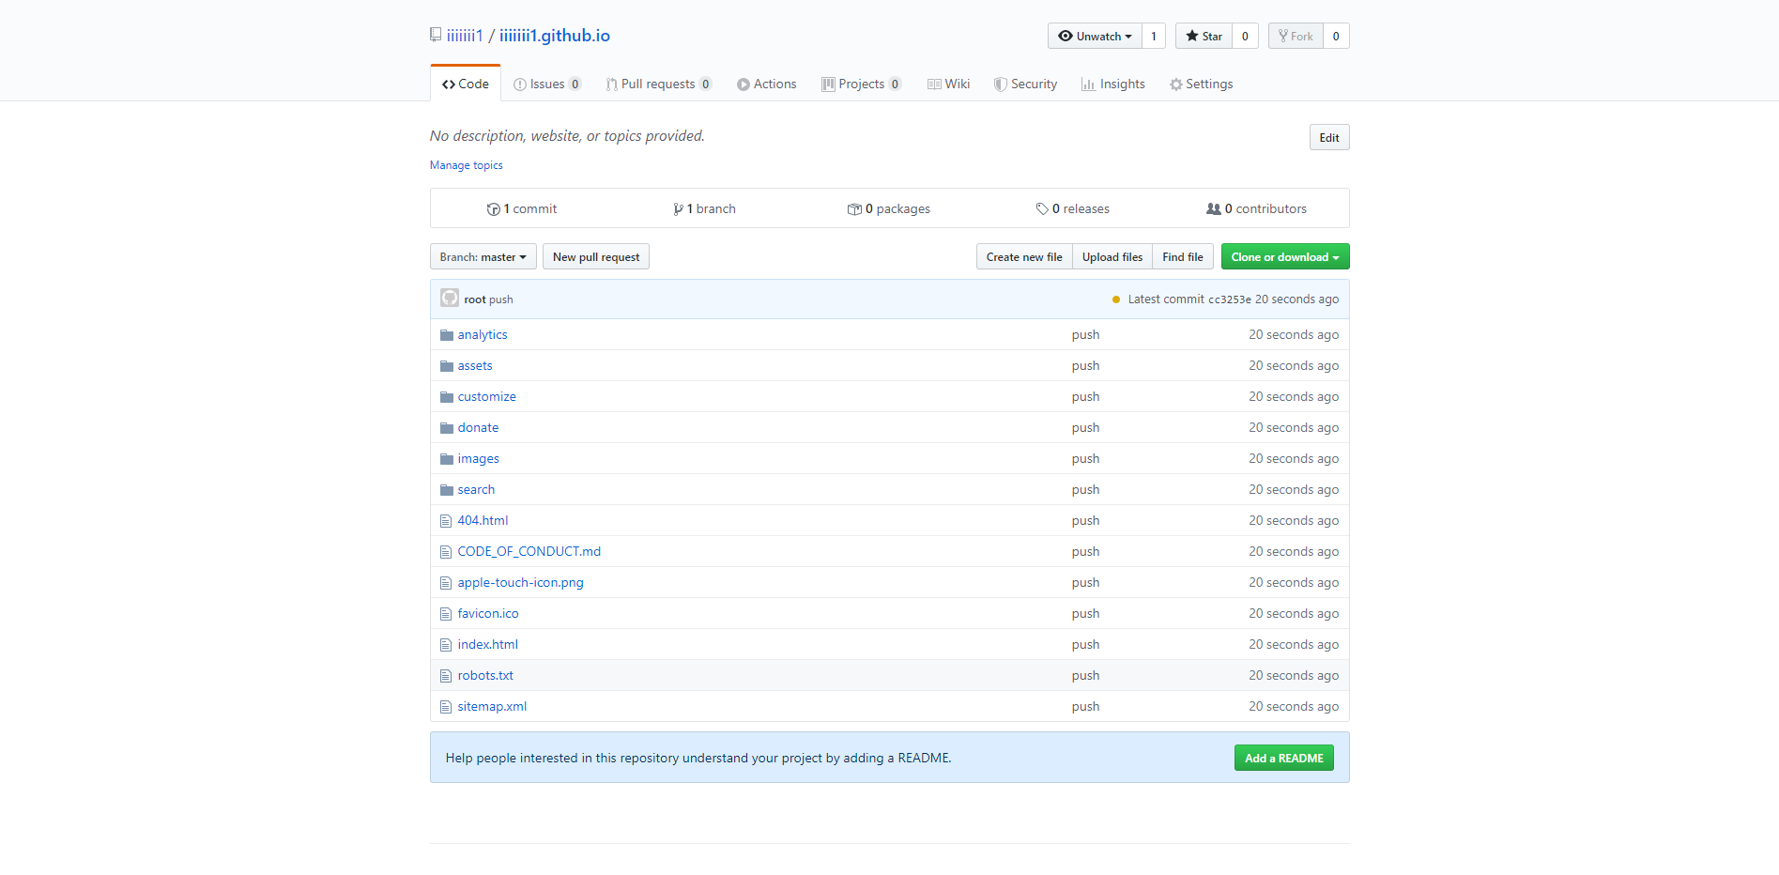Open the robots.txt file
This screenshot has height=875, width=1779.
[485, 676]
